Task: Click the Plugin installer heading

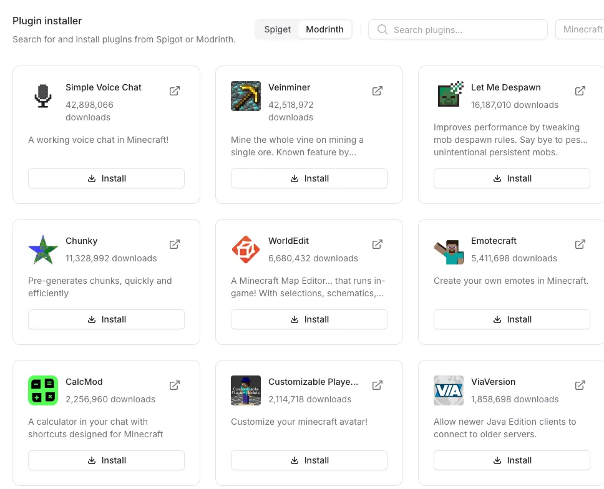Action: click(47, 21)
